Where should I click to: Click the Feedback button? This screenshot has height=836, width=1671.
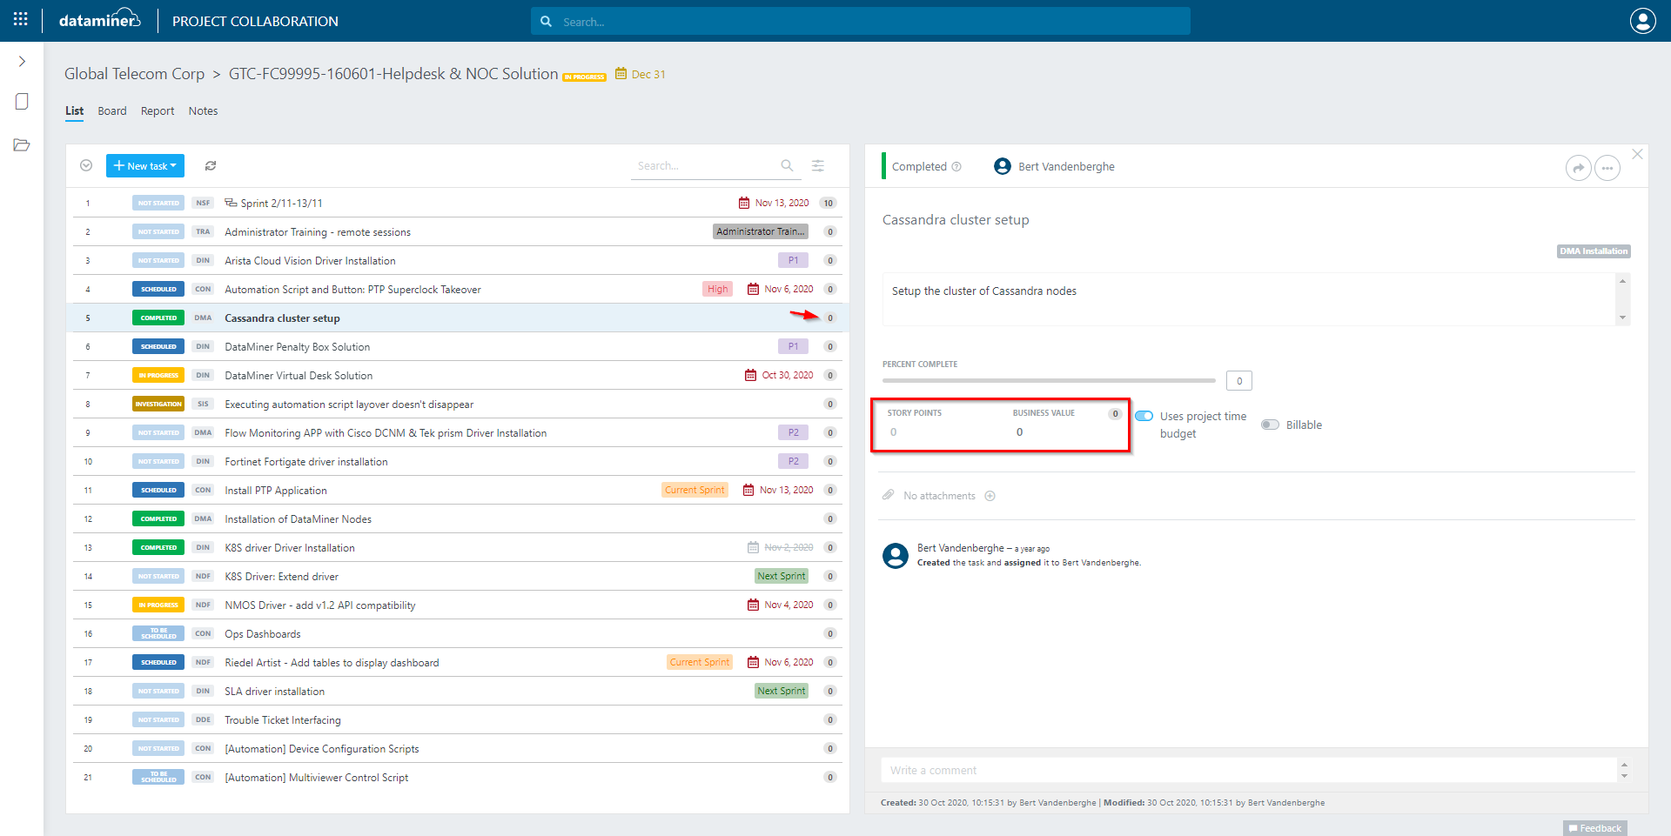1595,828
